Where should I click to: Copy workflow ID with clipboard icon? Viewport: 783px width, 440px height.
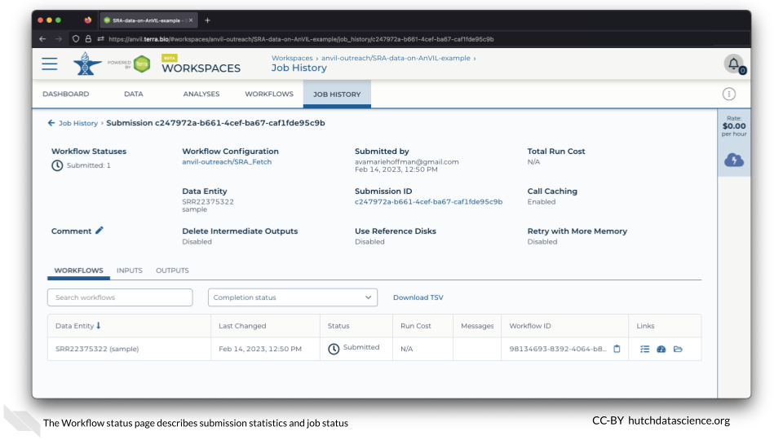tap(617, 349)
